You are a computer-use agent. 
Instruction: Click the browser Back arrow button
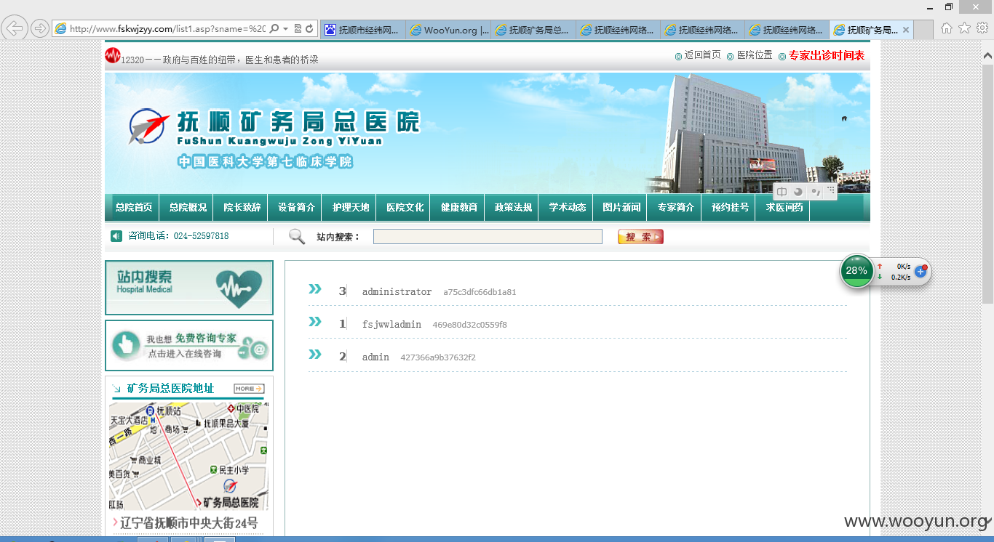(x=14, y=28)
